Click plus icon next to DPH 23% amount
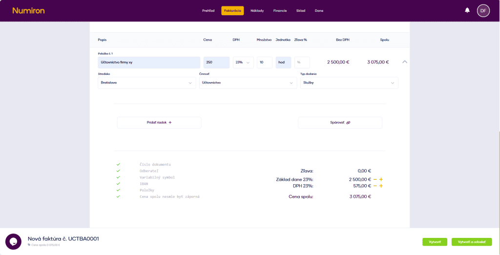Viewport: 500px width, 255px height. pyautogui.click(x=381, y=186)
